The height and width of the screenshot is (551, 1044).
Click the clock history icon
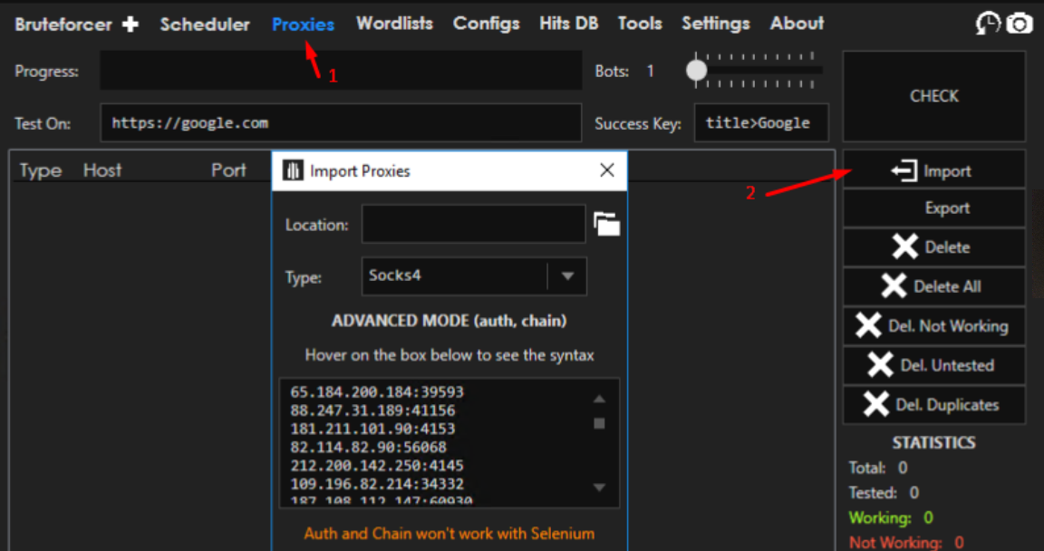[987, 24]
